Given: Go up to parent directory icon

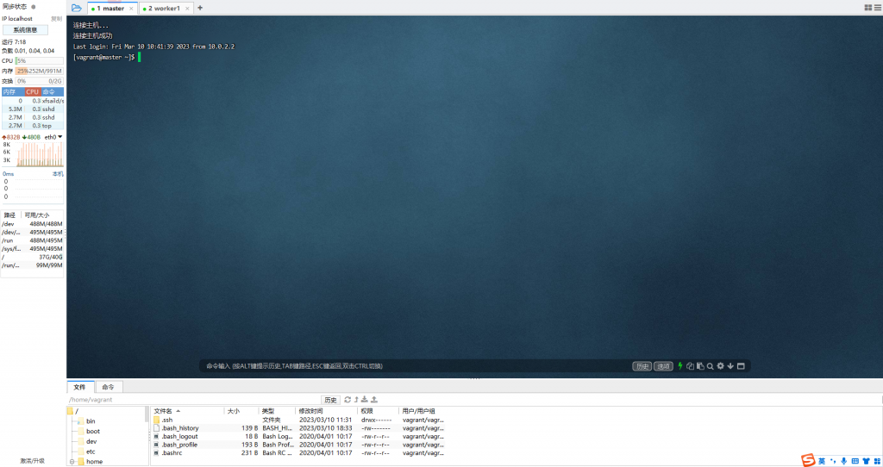Looking at the screenshot, I should [x=356, y=400].
